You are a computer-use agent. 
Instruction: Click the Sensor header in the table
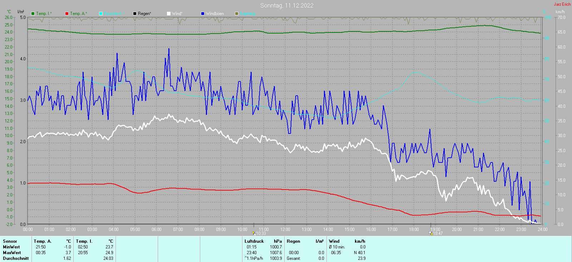click(10, 241)
